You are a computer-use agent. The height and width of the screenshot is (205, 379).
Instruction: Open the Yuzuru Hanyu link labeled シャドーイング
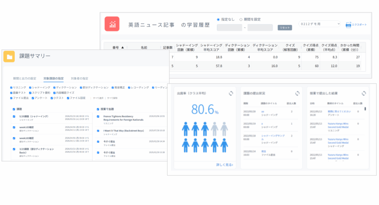tap(338, 141)
